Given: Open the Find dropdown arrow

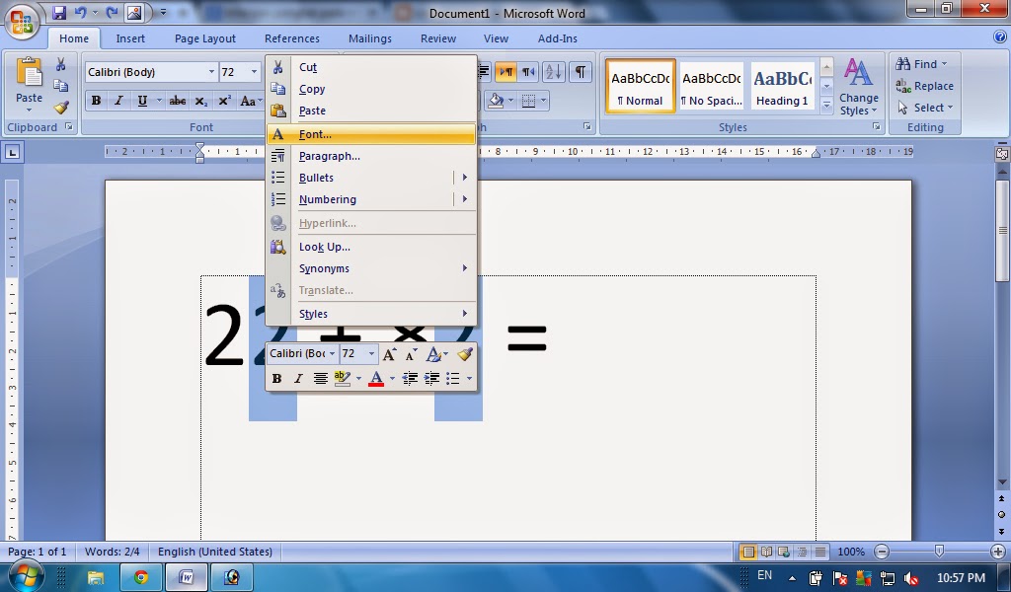Looking at the screenshot, I should coord(945,64).
